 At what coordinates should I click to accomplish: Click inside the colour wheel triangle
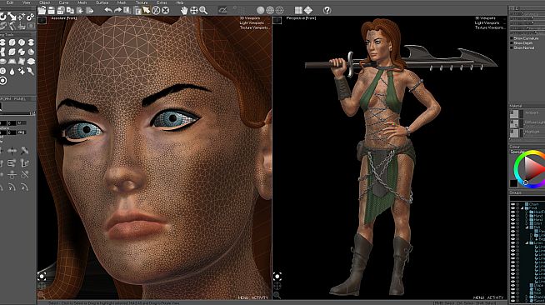click(533, 168)
